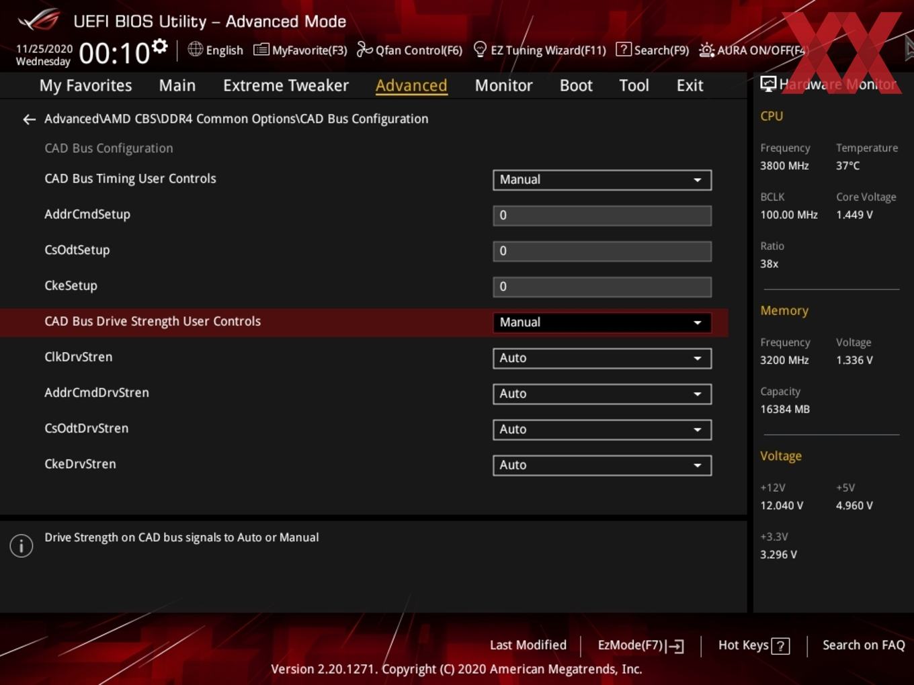Click the MyFavorite list icon
Screen dimensions: 914x685
click(261, 50)
